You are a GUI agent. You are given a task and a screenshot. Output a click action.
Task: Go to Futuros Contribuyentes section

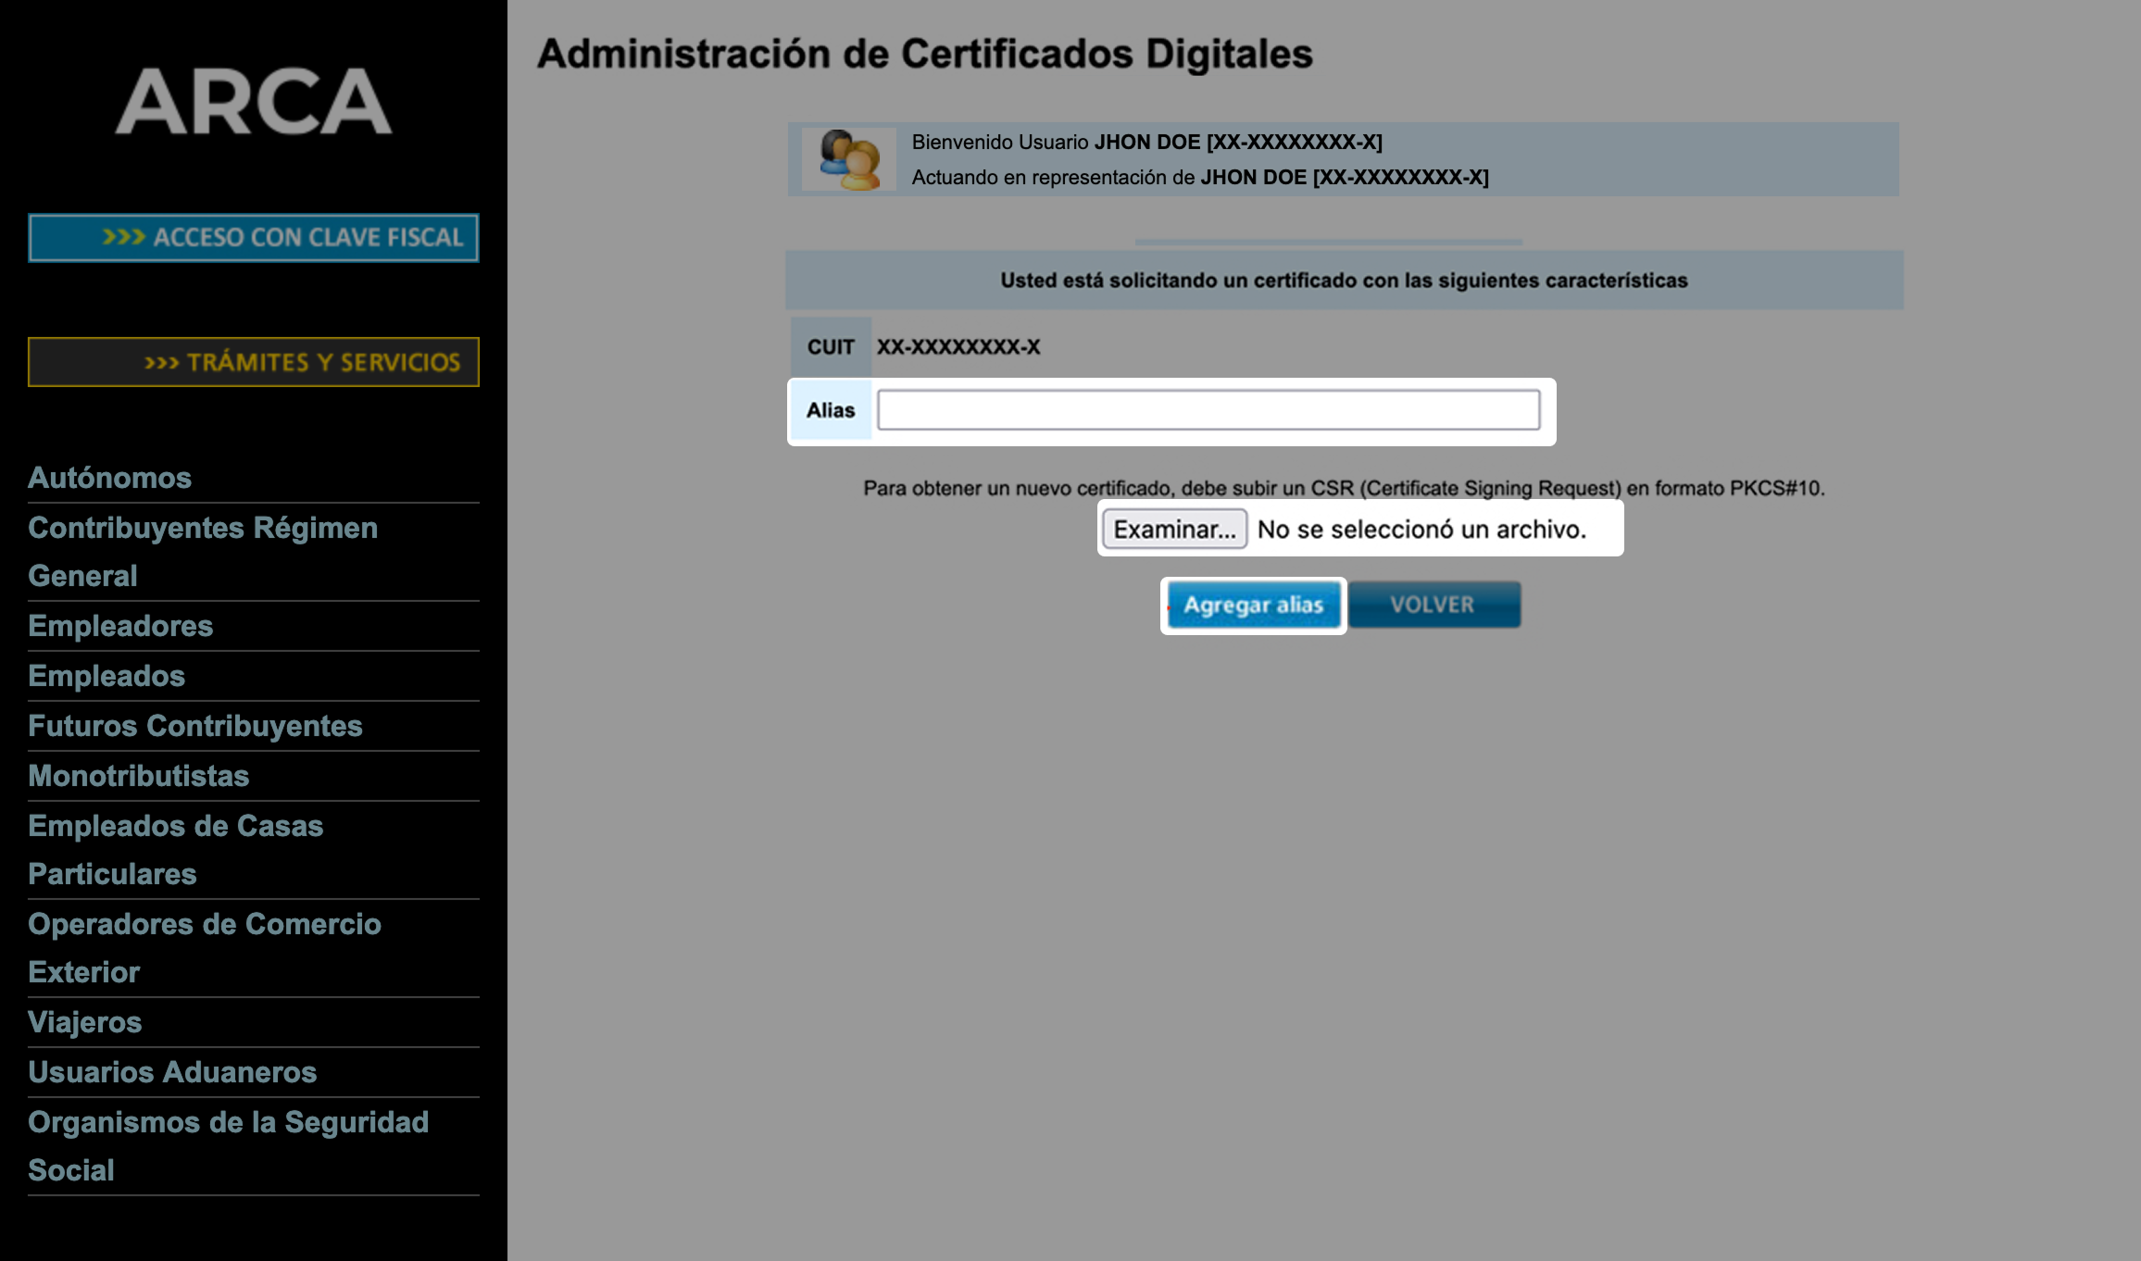pos(194,726)
